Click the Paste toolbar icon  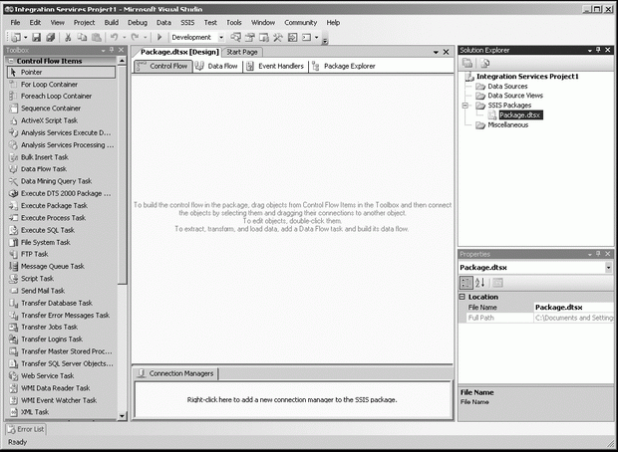coord(96,38)
